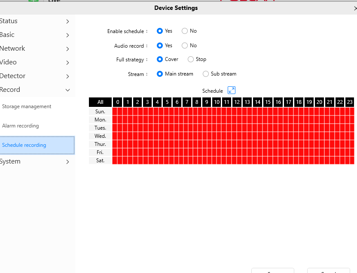Open Alarm recording settings
The height and width of the screenshot is (273, 357).
pyautogui.click(x=21, y=126)
